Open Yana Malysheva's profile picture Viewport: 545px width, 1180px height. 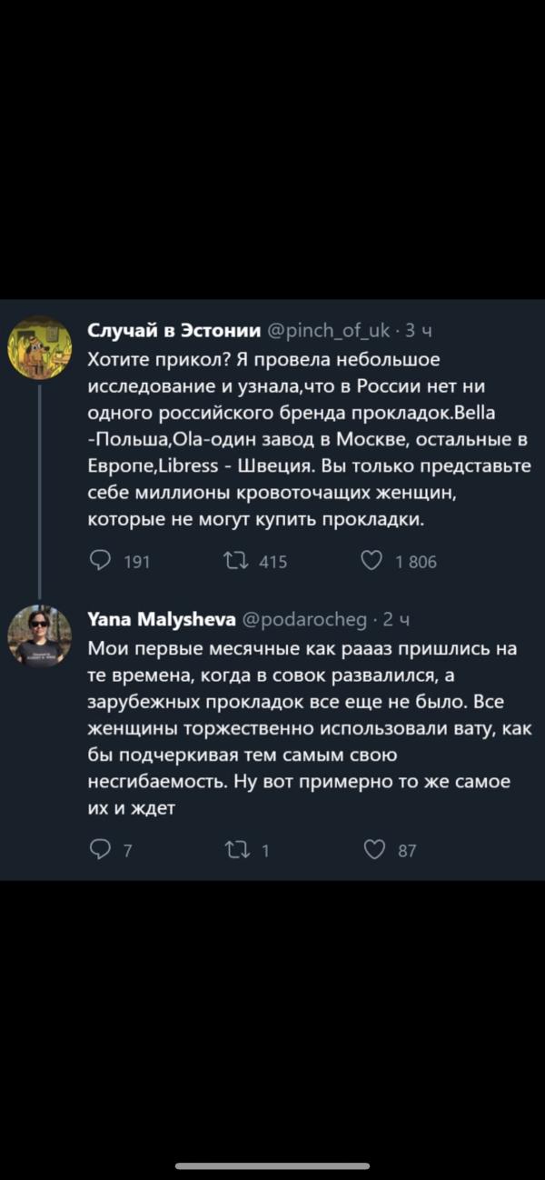tap(39, 635)
